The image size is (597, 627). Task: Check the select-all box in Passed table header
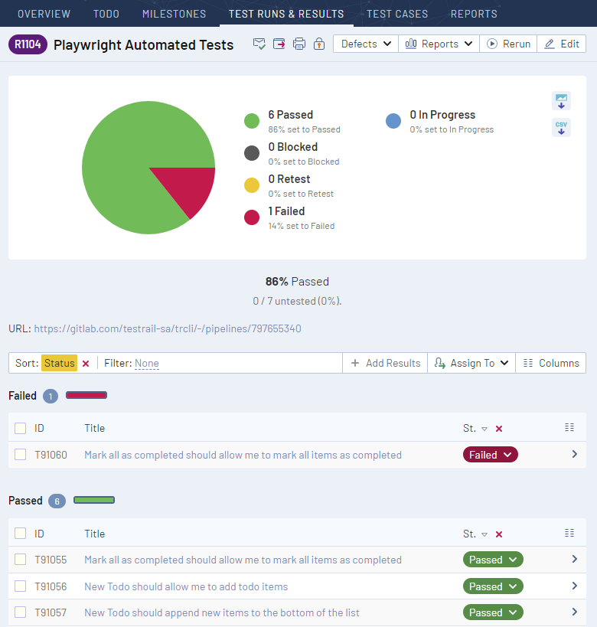click(21, 534)
